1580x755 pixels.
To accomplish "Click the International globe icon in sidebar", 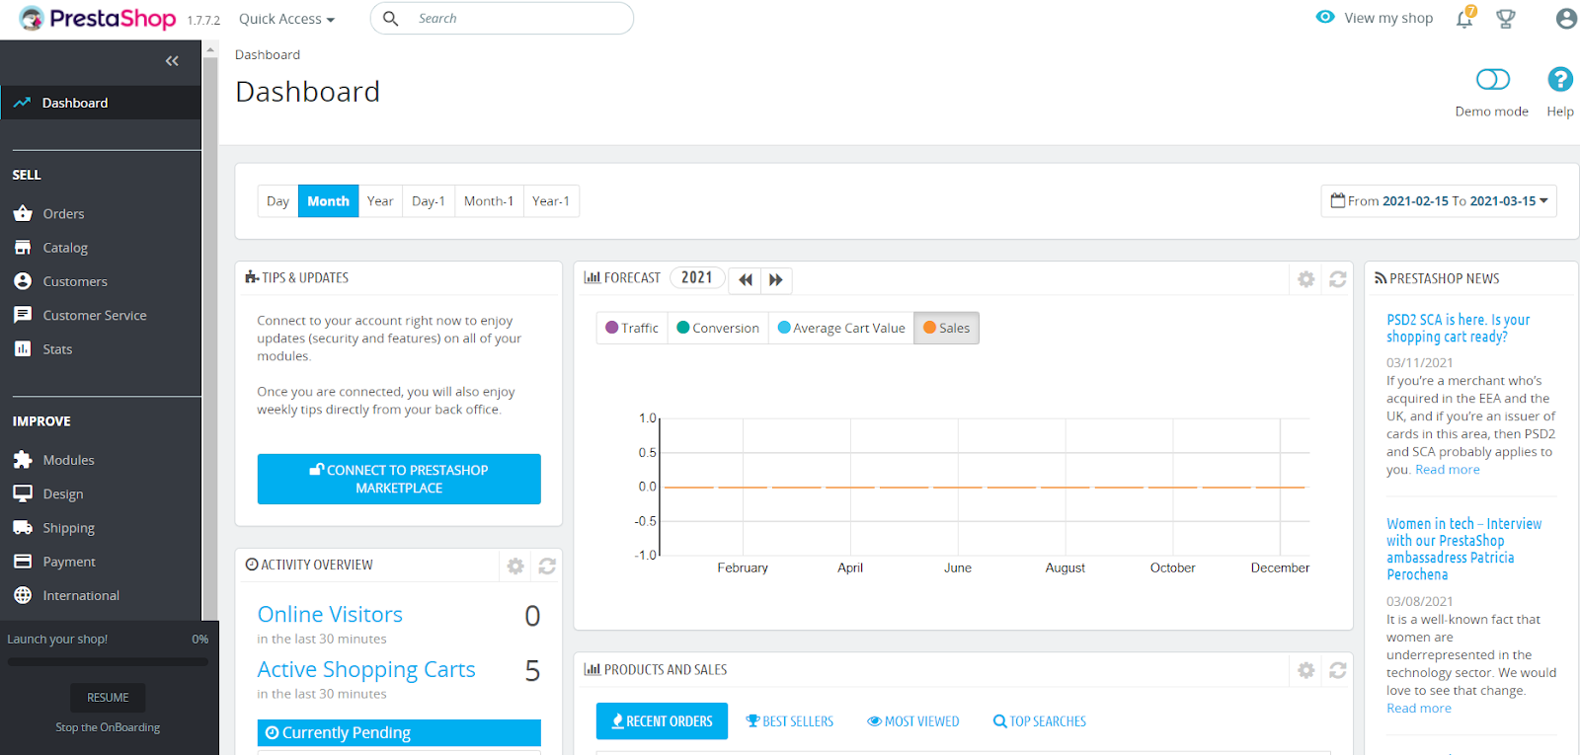I will (23, 595).
